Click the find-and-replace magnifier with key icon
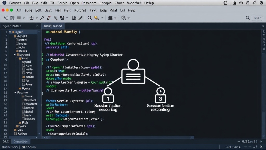This screenshot has height=150, width=266. click(56, 18)
